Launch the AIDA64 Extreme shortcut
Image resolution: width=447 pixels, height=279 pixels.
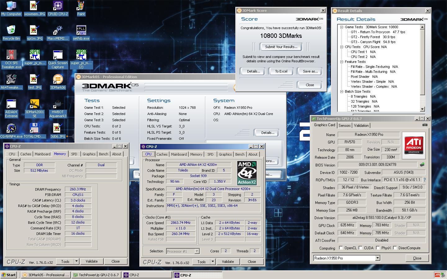pyautogui.click(x=11, y=108)
